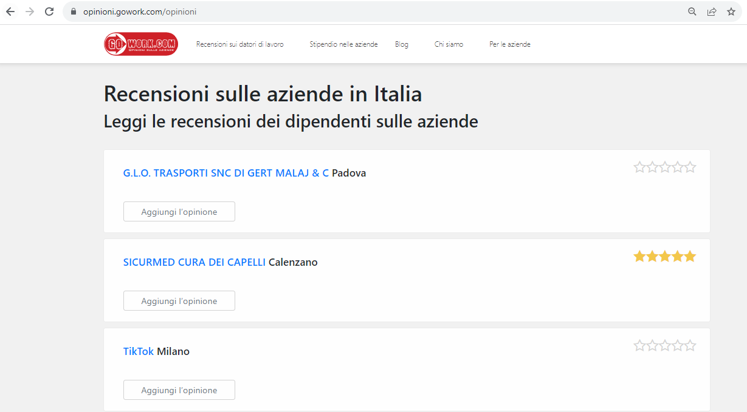Reload the page with the refresh icon
Screen dimensions: 747x412
[x=50, y=12]
